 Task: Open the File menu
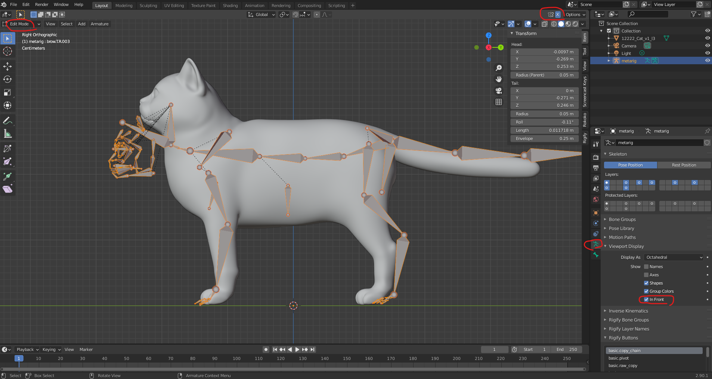coord(13,4)
